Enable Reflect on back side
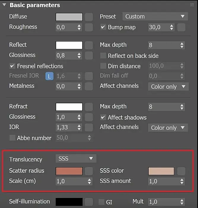The height and width of the screenshot is (208, 198). pos(103,56)
